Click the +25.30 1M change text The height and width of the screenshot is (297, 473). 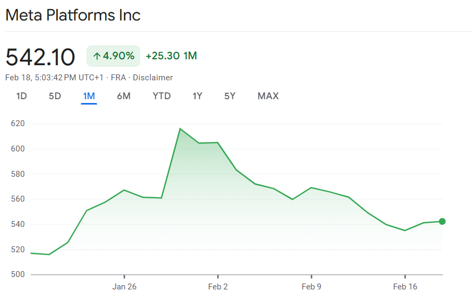point(171,56)
